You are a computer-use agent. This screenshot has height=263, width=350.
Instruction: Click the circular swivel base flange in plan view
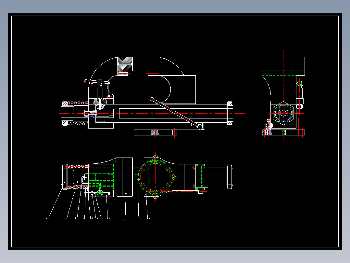155,177
